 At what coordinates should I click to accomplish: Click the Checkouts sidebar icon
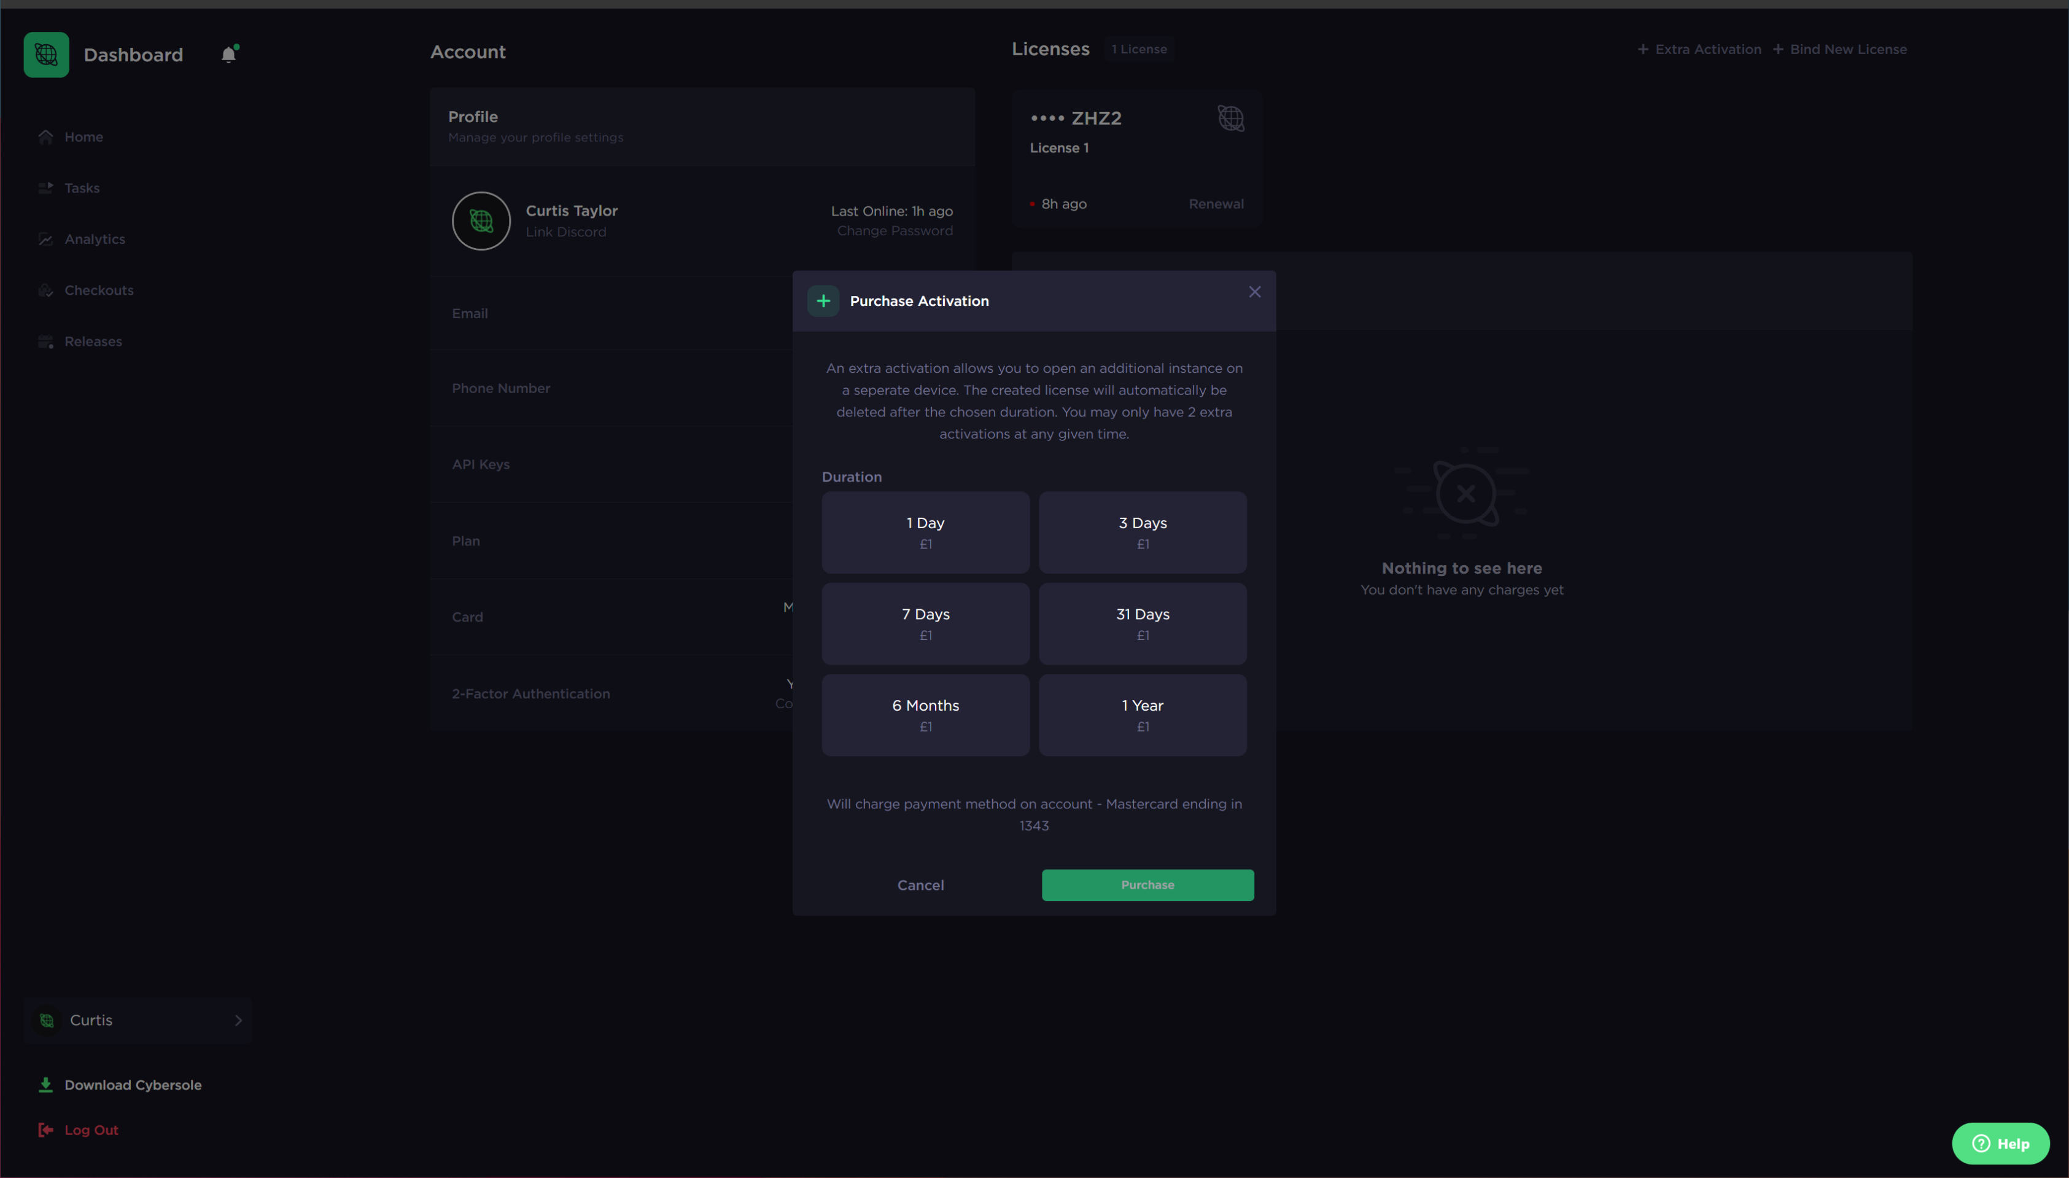click(x=45, y=290)
